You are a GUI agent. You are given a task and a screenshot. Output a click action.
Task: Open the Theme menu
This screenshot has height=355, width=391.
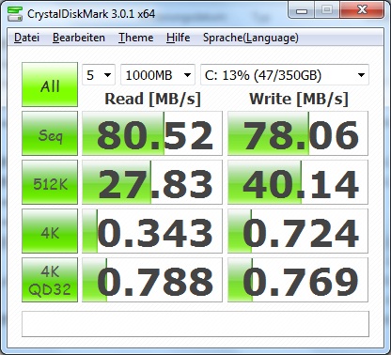tap(135, 38)
